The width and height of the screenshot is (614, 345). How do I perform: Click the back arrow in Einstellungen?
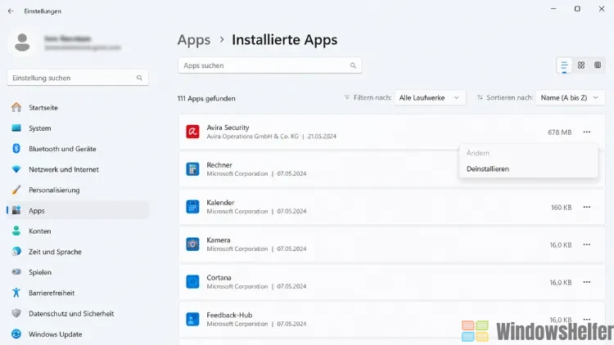pos(11,11)
